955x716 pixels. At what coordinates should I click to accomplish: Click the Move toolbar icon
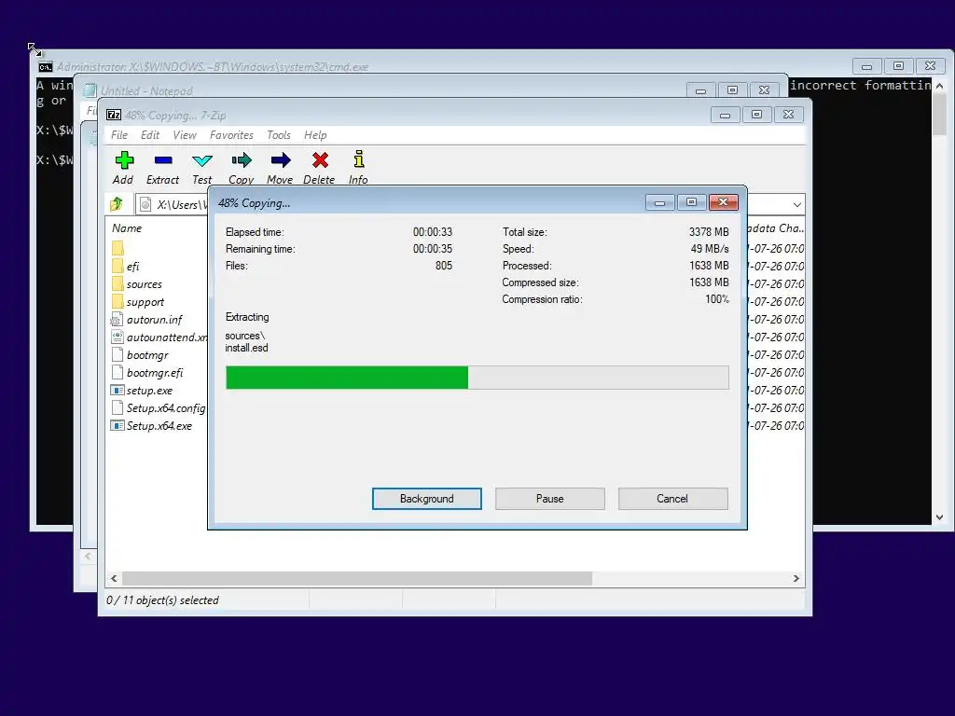pyautogui.click(x=280, y=160)
